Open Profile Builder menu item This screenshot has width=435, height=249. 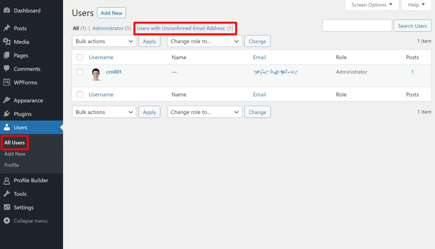coord(31,180)
